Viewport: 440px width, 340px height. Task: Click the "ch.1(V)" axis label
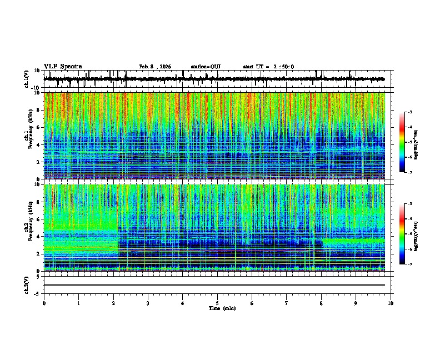[26, 79]
